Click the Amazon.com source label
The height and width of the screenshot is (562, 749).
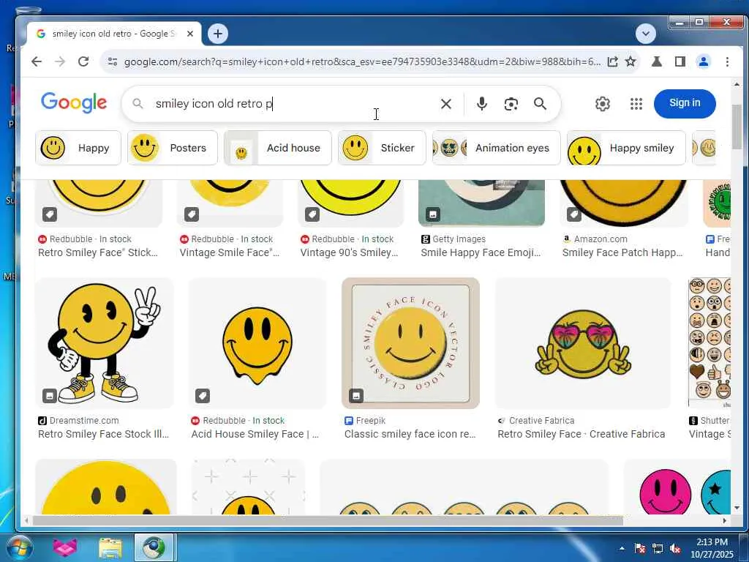click(601, 239)
